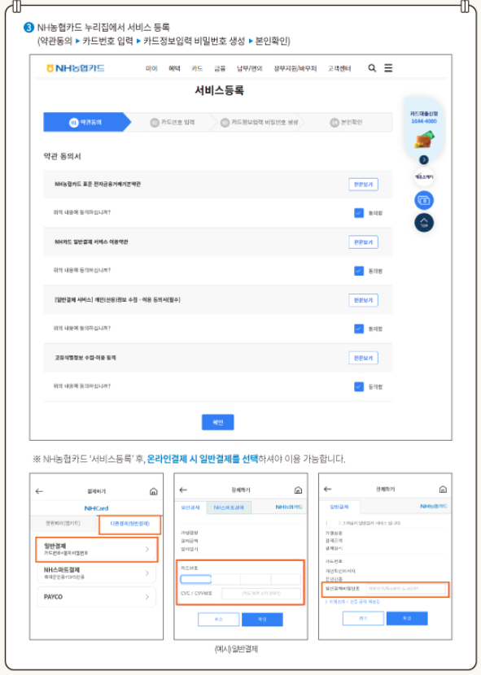The image size is (481, 675).
Task: Open the 카드 menu
Action: pyautogui.click(x=197, y=68)
